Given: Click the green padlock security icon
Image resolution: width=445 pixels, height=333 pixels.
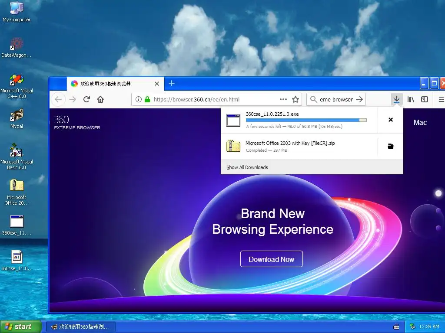Looking at the screenshot, I should pos(147,99).
